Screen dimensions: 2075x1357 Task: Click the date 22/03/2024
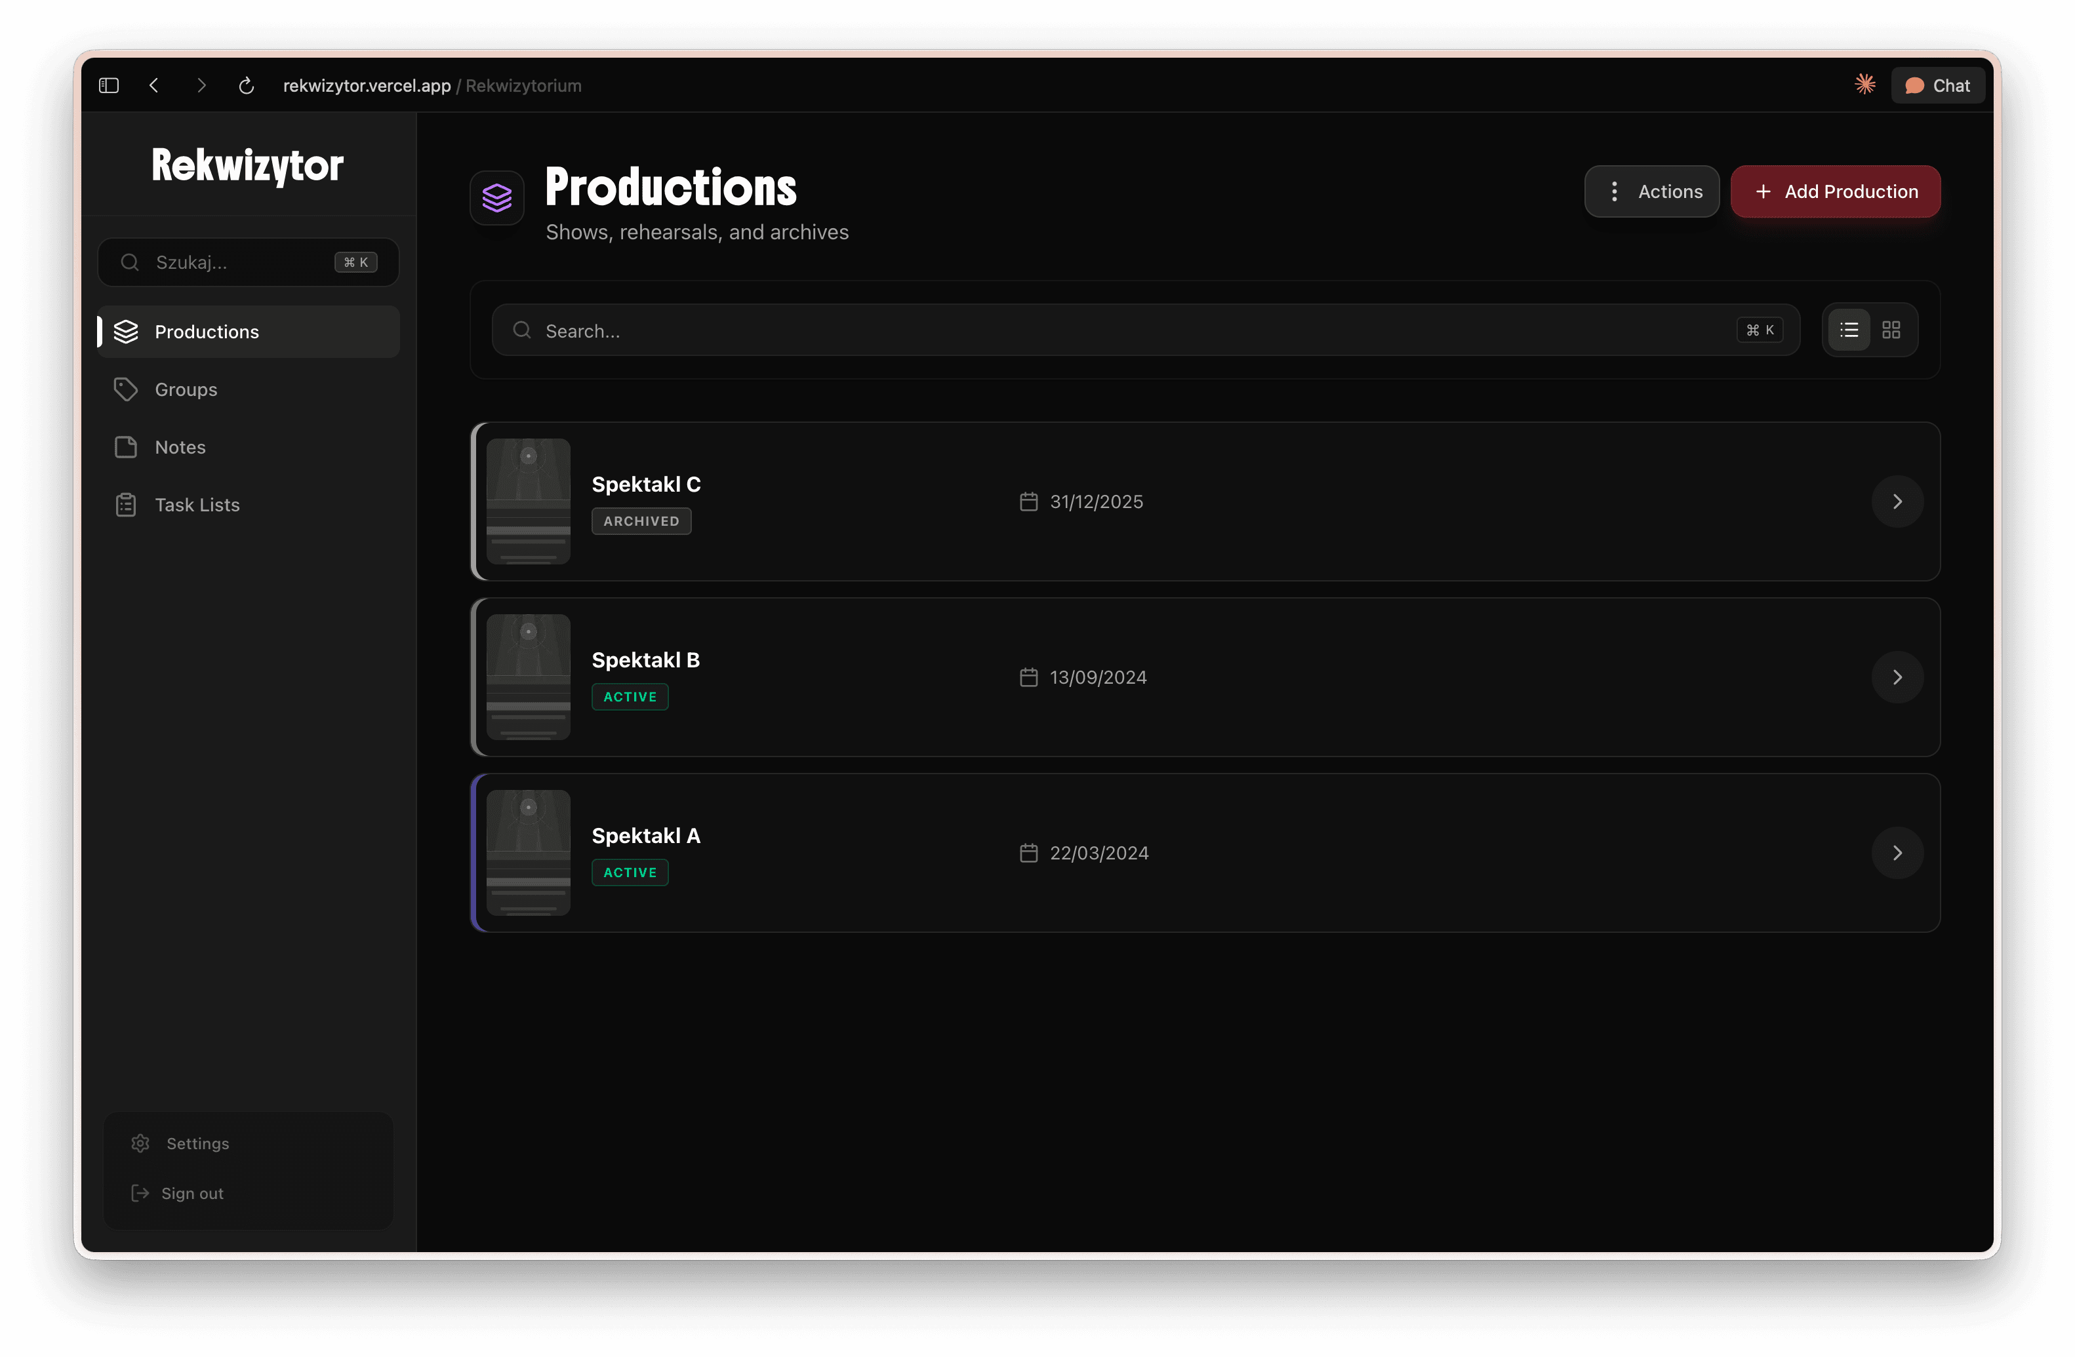tap(1098, 854)
